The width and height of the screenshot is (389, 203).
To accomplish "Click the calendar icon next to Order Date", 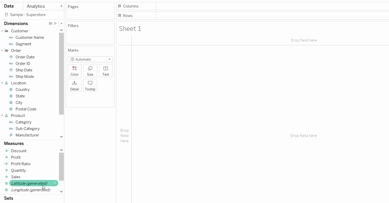I will tap(11, 57).
